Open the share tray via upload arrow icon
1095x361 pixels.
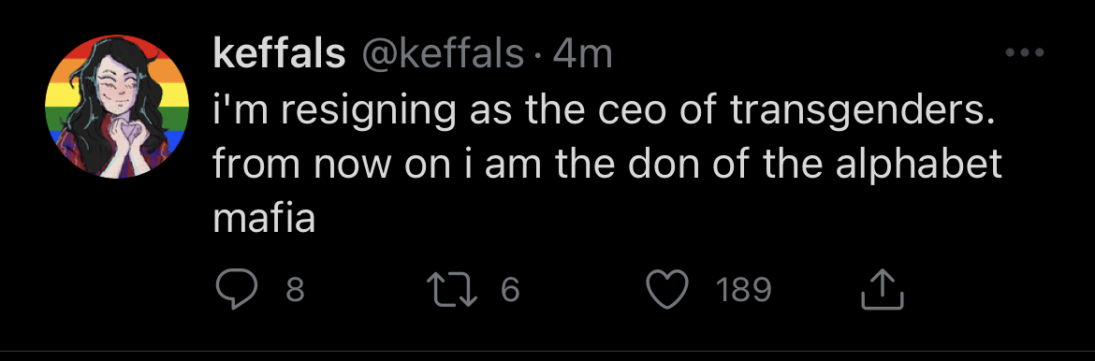click(883, 291)
